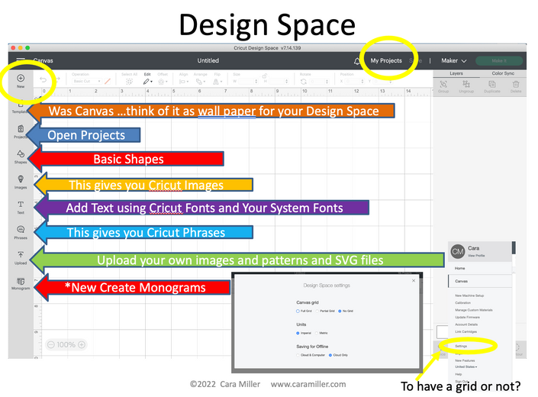
Task: Close the Design Space settings dialog
Action: point(414,281)
